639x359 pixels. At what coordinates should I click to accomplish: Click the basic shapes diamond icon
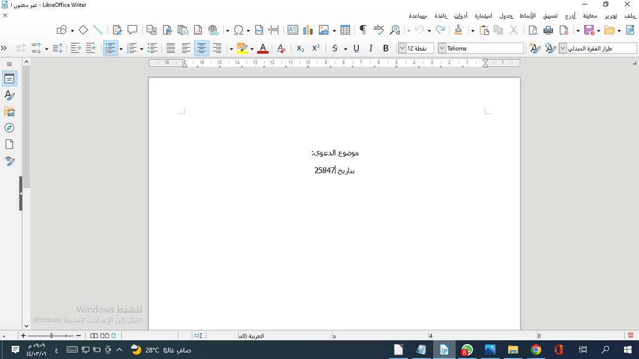(83, 30)
